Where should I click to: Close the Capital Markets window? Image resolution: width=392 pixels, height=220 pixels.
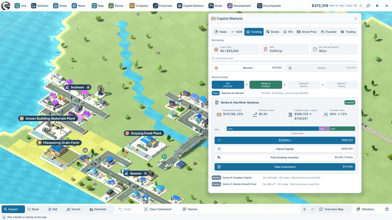click(x=356, y=19)
